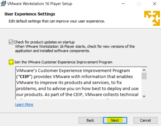Click the yellow VMware arrows logo
161x126 pixels.
[152, 18]
